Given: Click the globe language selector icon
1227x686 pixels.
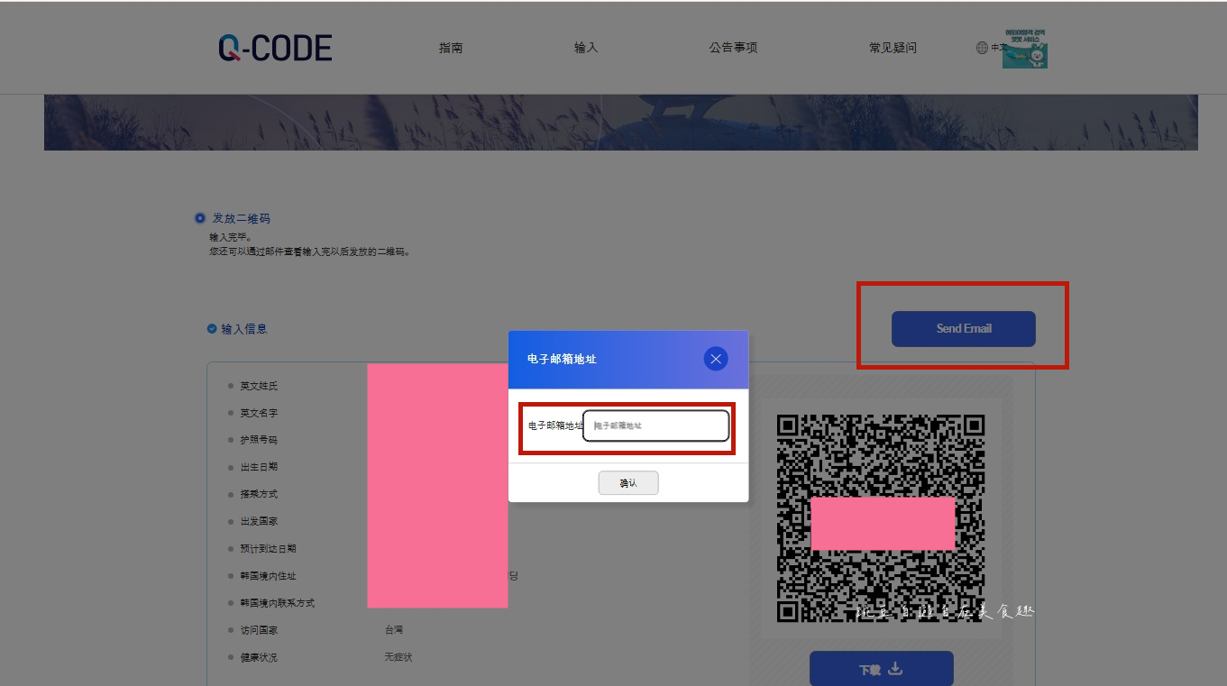Looking at the screenshot, I should tap(982, 48).
